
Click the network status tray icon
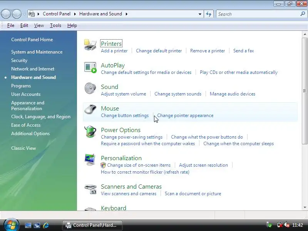pyautogui.click(x=280, y=225)
